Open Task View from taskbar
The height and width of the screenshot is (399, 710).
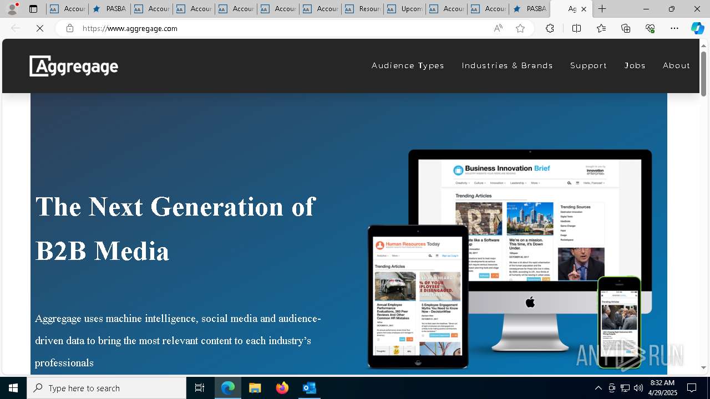(x=200, y=388)
